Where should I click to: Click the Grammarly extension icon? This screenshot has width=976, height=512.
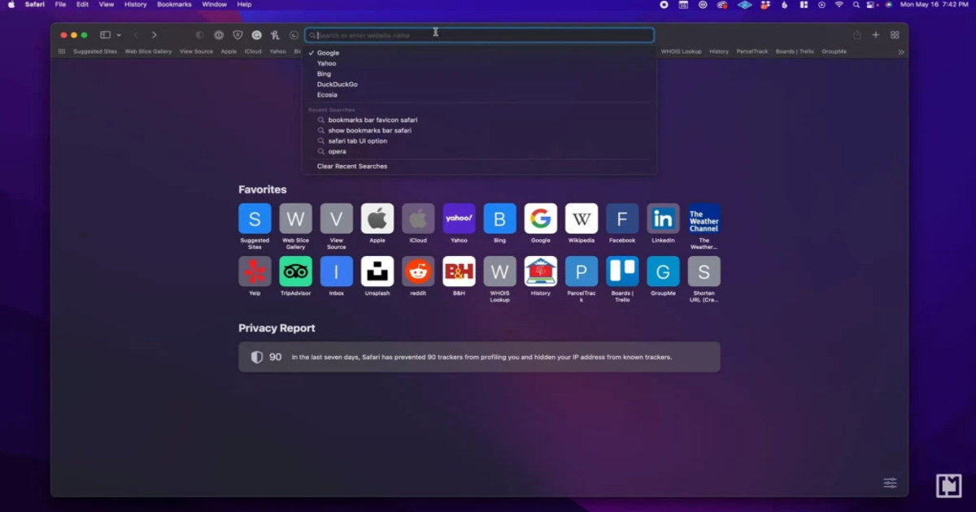pyautogui.click(x=256, y=35)
